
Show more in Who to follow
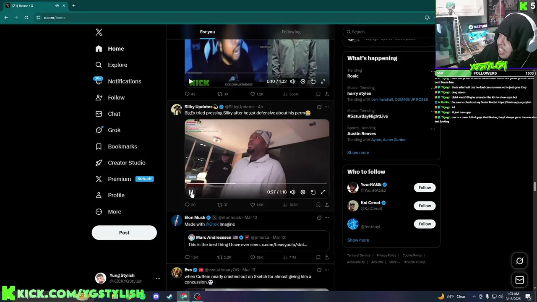[x=358, y=240]
